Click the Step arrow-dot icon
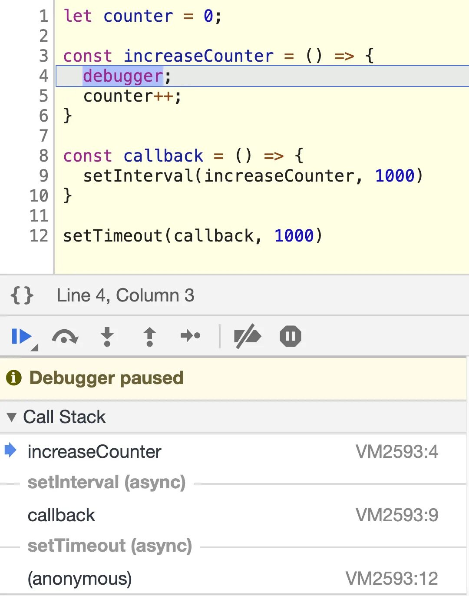Viewport: 469px width, 596px height. pyautogui.click(x=190, y=336)
